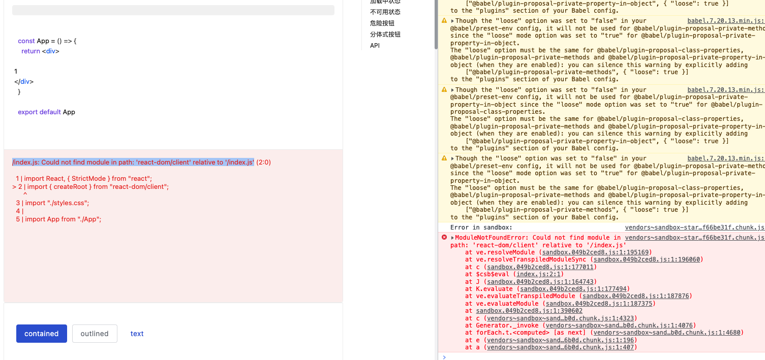Click the blue console prompt arrow
This screenshot has width=765, height=360.
coord(444,357)
